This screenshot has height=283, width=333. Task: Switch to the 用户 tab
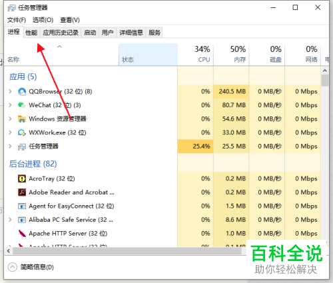pos(107,33)
